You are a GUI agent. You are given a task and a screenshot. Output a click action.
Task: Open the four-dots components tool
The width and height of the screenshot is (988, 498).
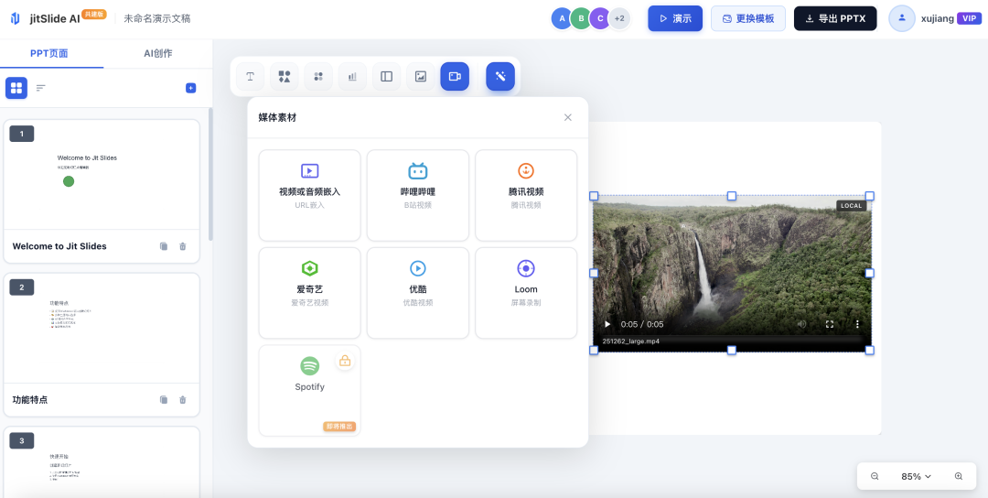click(x=318, y=76)
